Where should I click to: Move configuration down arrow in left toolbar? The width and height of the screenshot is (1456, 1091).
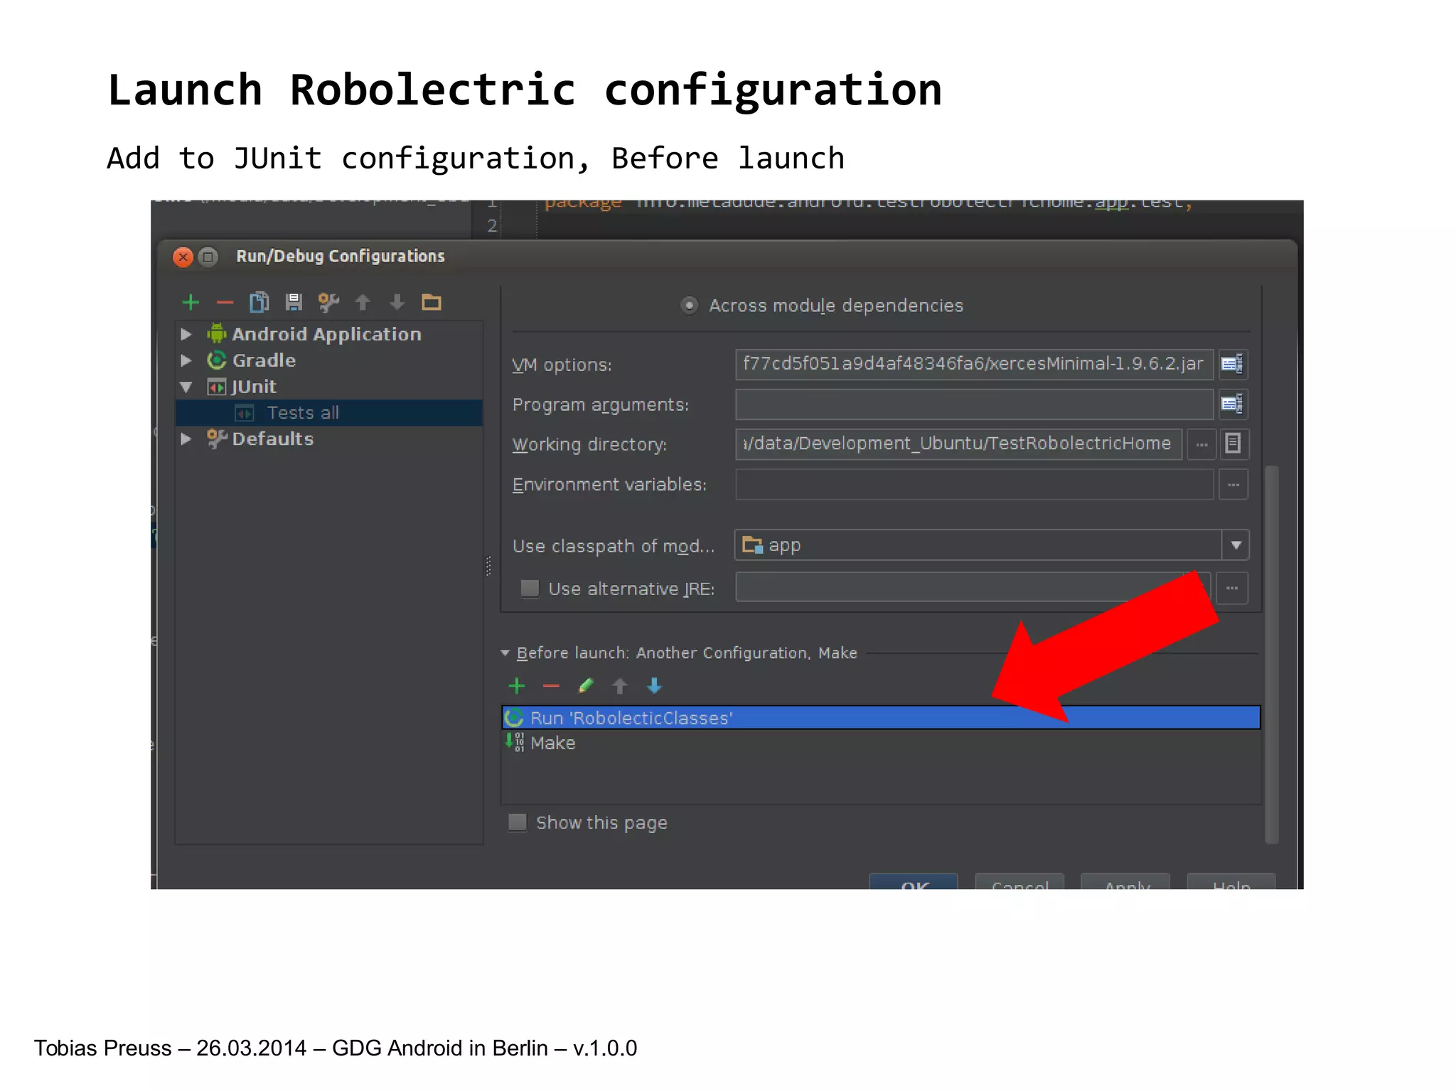(x=397, y=303)
